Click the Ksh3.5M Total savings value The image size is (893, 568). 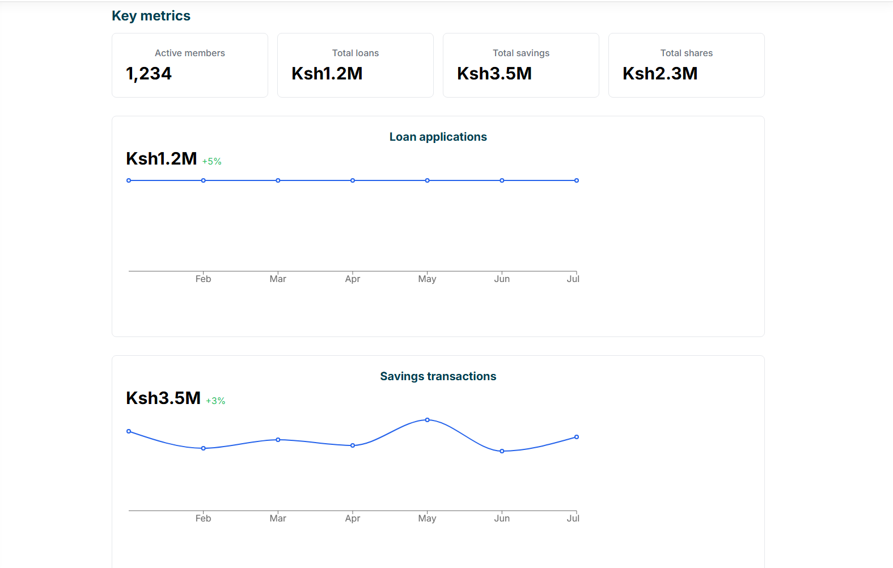click(494, 74)
